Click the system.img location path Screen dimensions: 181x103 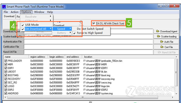click(98, 93)
